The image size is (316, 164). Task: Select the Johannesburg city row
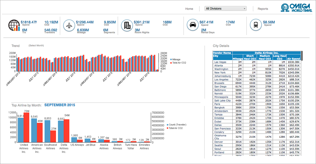(x=257, y=76)
